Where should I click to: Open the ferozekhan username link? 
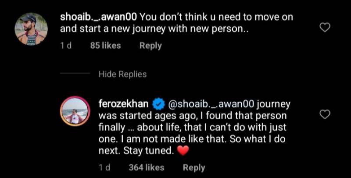coord(124,105)
